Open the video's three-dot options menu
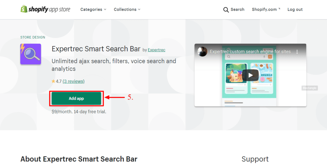The height and width of the screenshot is (165, 327). [297, 52]
